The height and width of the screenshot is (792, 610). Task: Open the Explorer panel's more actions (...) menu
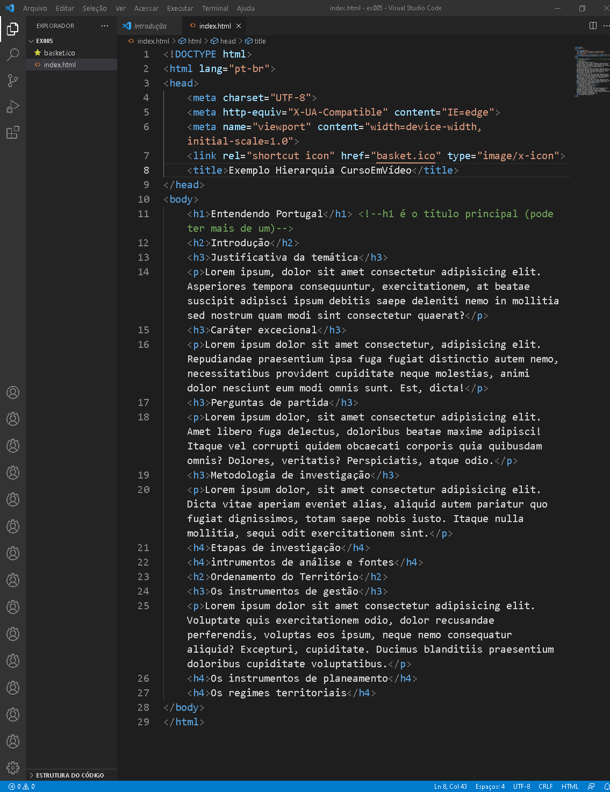(x=105, y=26)
